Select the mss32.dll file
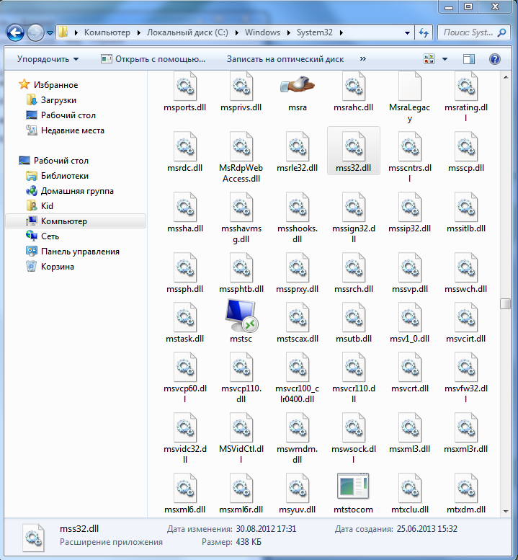Screen dimensions: 518x560 [x=354, y=151]
